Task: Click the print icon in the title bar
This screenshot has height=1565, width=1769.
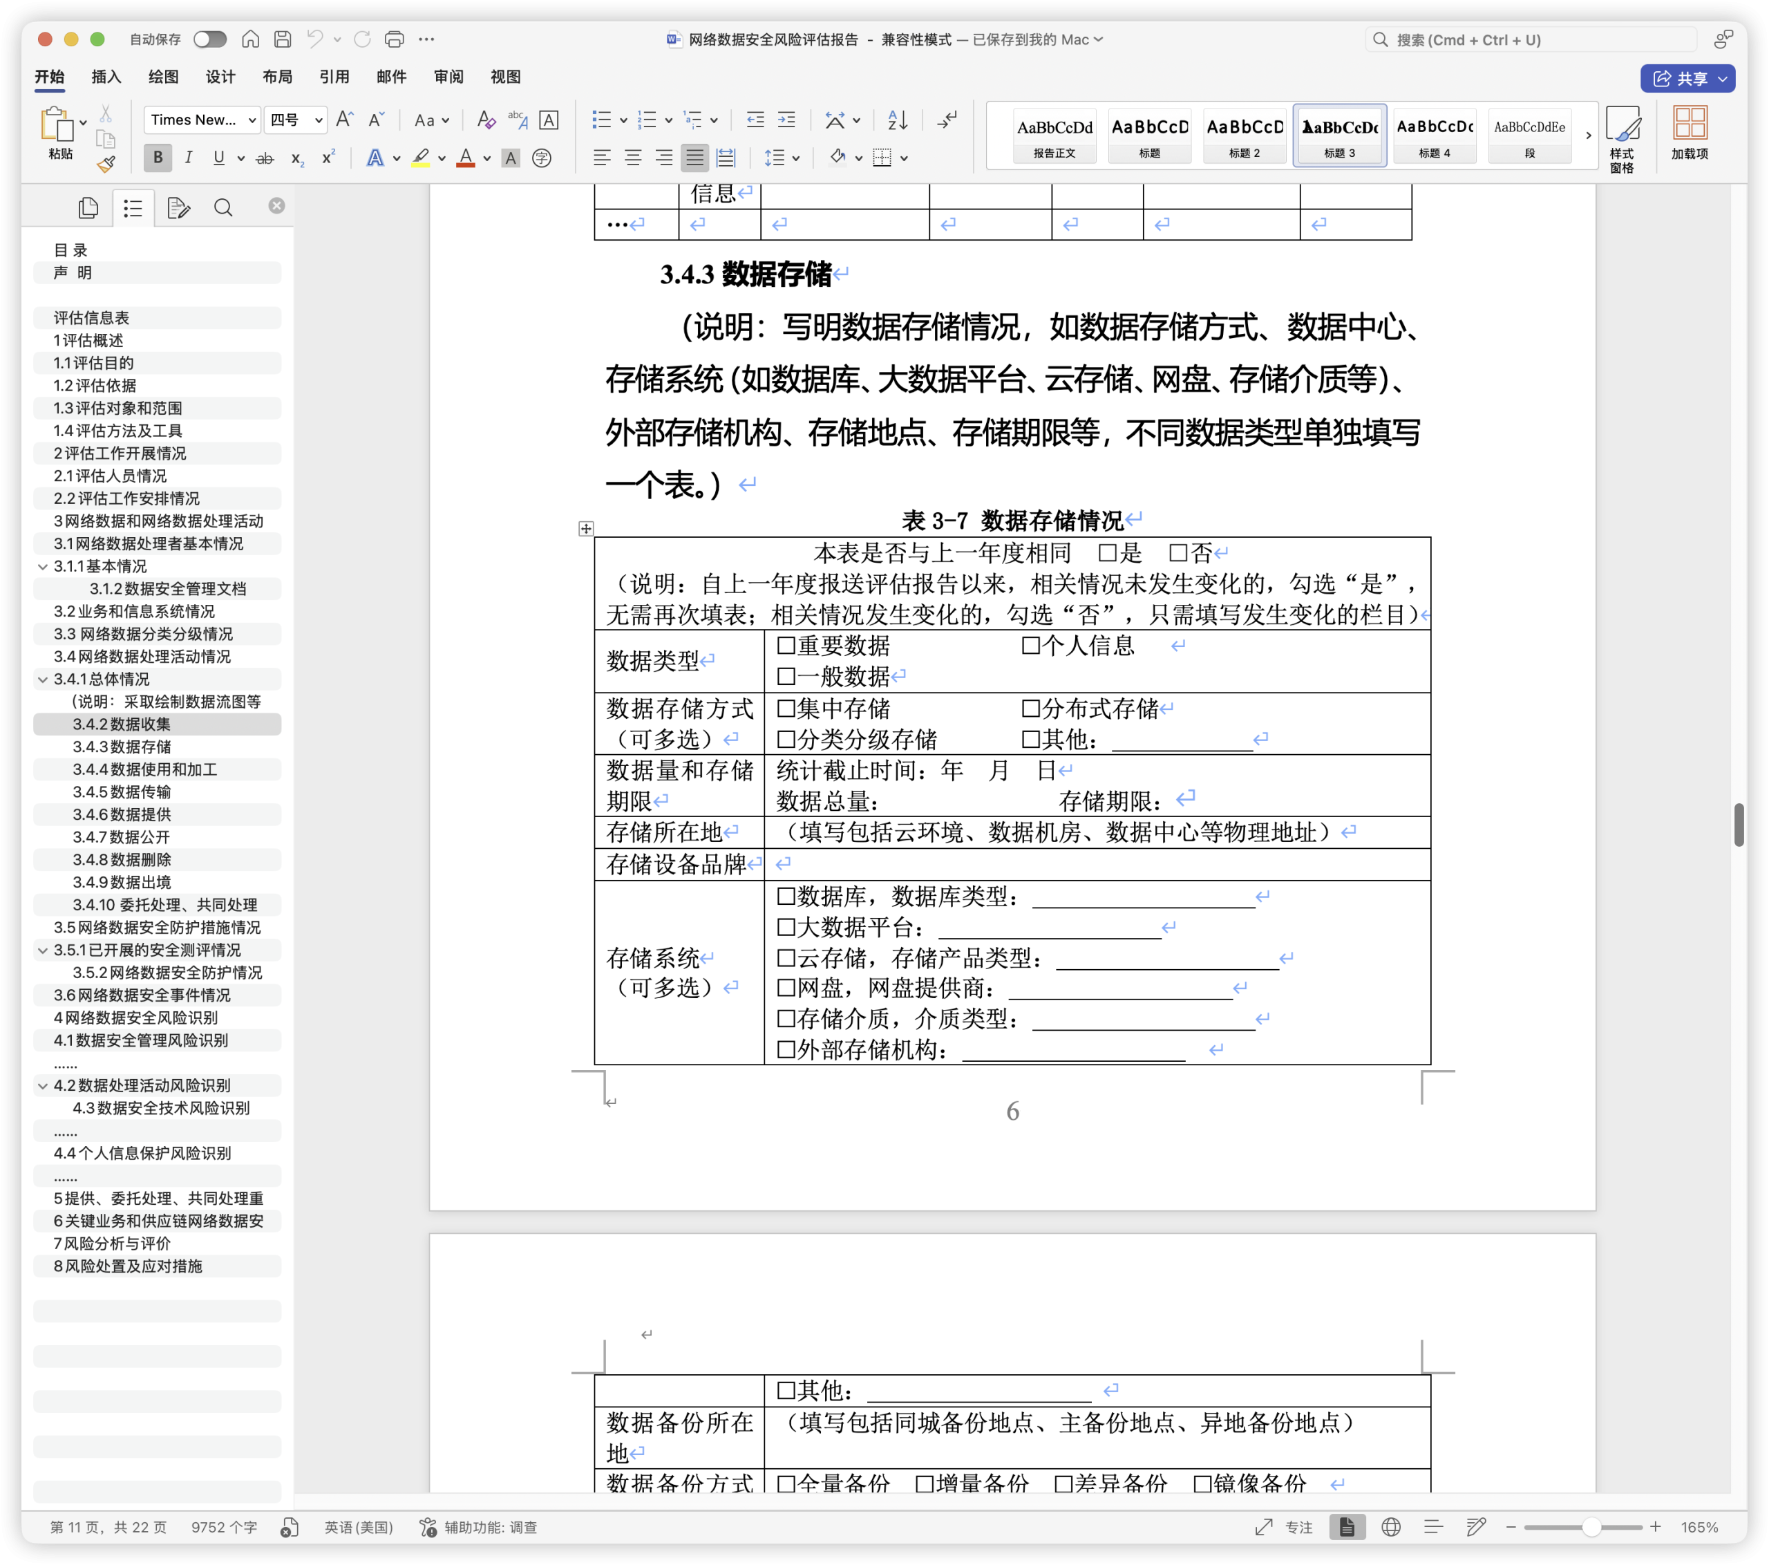Action: pyautogui.click(x=394, y=39)
